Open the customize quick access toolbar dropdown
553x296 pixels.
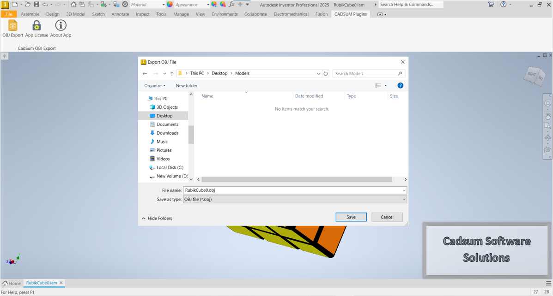(247, 5)
